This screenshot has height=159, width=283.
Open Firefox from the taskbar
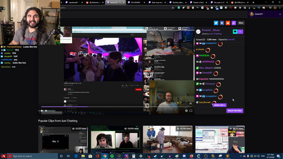(191, 156)
